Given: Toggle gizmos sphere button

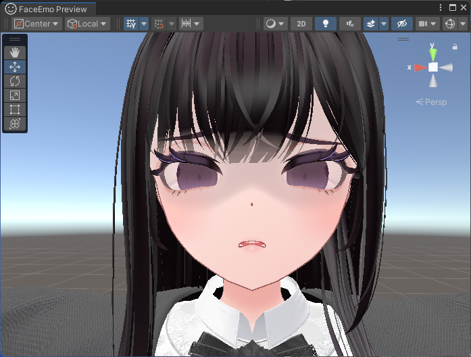Looking at the screenshot, I should pyautogui.click(x=450, y=24).
